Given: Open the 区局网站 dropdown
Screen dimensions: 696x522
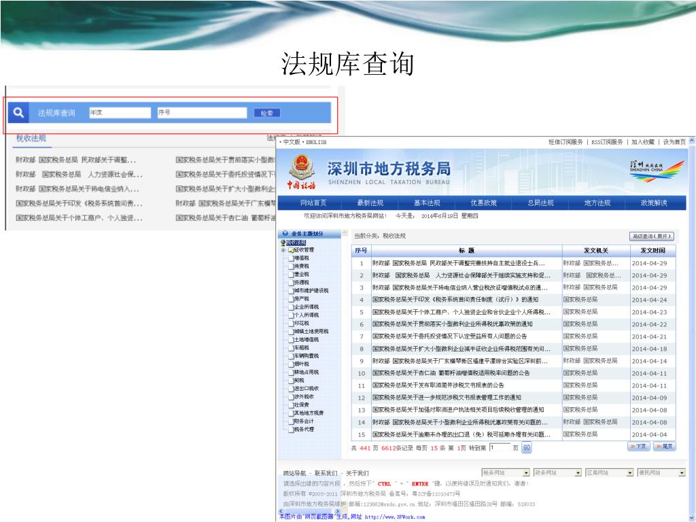Looking at the screenshot, I should click(610, 473).
